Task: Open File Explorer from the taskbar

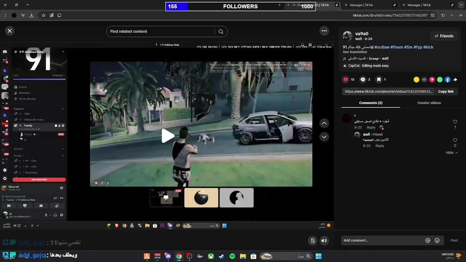Action: [243, 256]
